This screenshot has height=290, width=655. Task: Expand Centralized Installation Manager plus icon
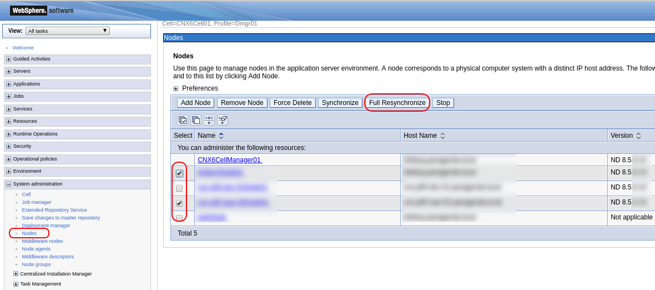(16, 274)
